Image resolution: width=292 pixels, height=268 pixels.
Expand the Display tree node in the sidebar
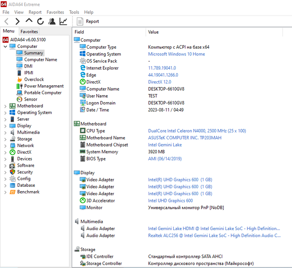[x=5, y=126]
